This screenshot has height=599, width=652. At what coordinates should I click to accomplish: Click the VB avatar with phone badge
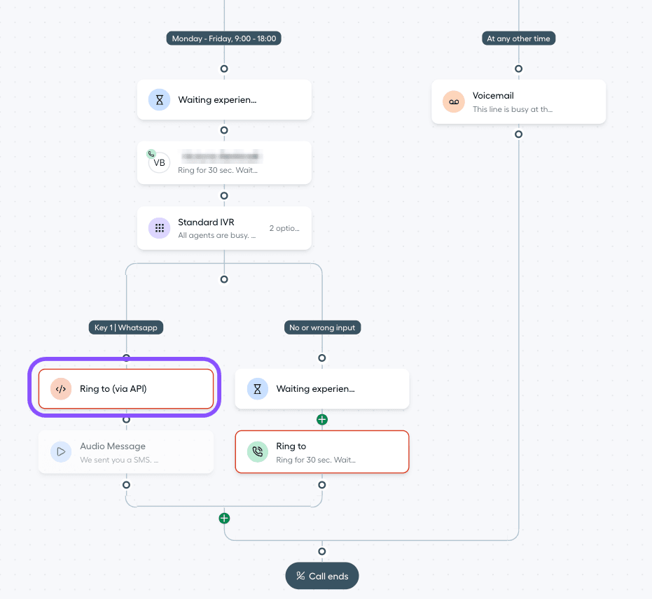pyautogui.click(x=158, y=162)
